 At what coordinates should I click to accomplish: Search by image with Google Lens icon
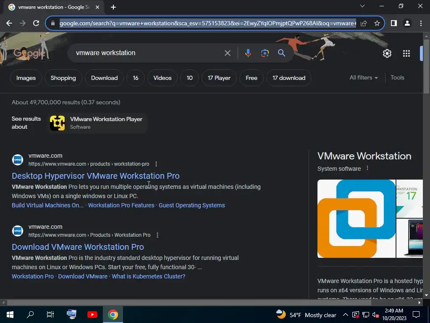click(265, 53)
